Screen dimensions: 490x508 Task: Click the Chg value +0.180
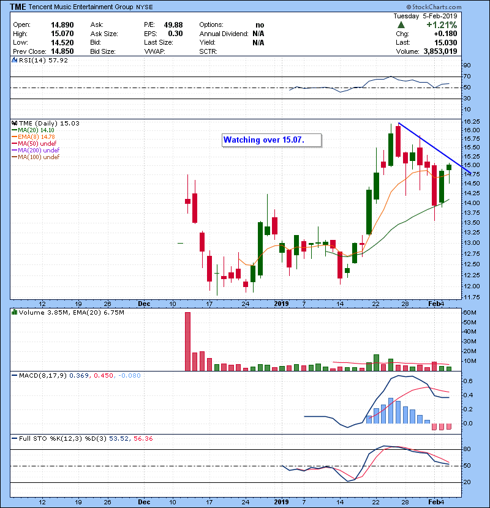(445, 34)
